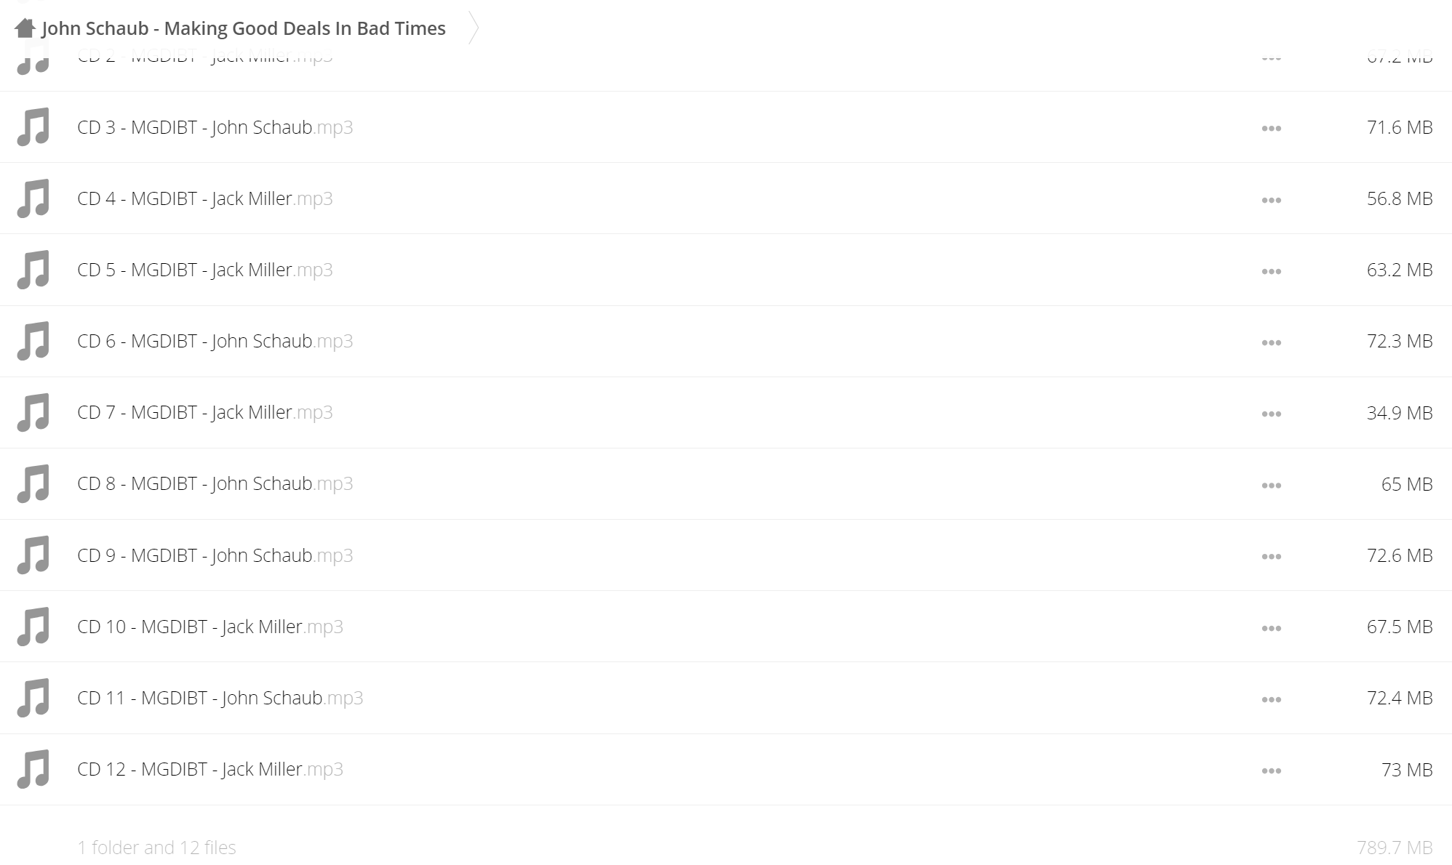Image resolution: width=1452 pixels, height=865 pixels.
Task: Click the home icon in breadcrumb
Action: click(25, 28)
